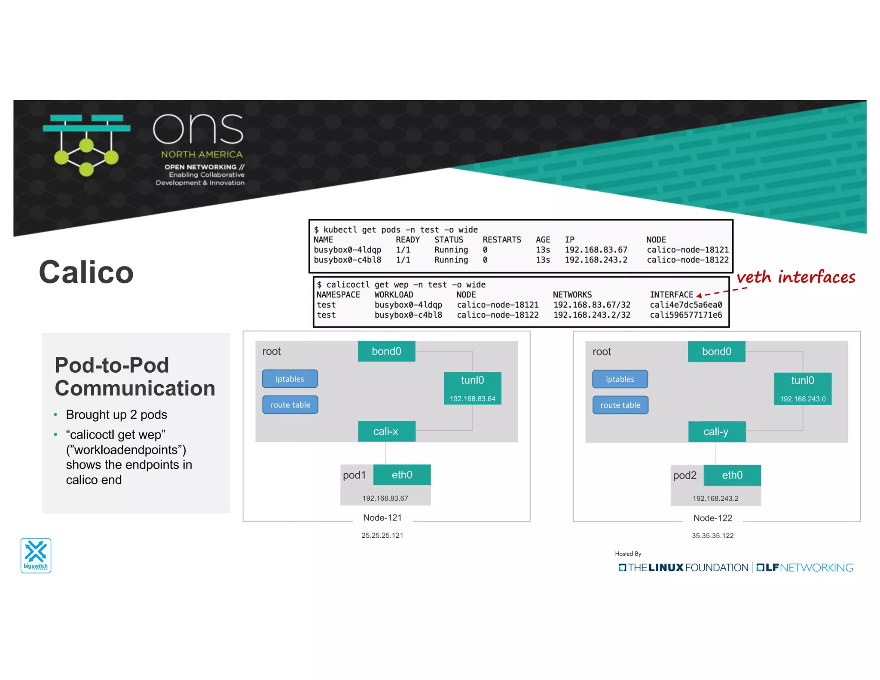Click the bond0 interface on Node-122
The width and height of the screenshot is (880, 680).
click(x=716, y=352)
